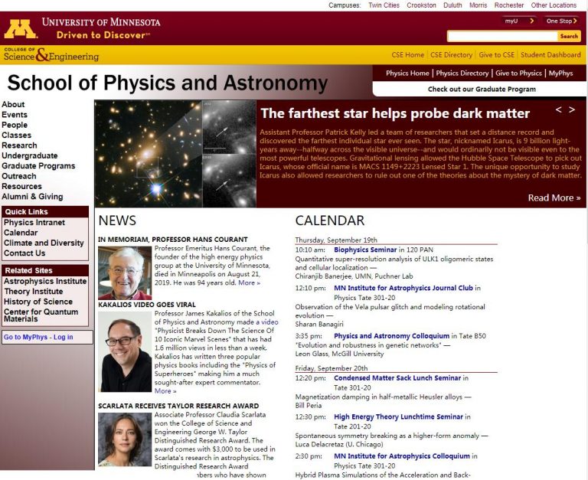This screenshot has width=588, height=480.
Task: Click the Search button
Action: coord(569,37)
